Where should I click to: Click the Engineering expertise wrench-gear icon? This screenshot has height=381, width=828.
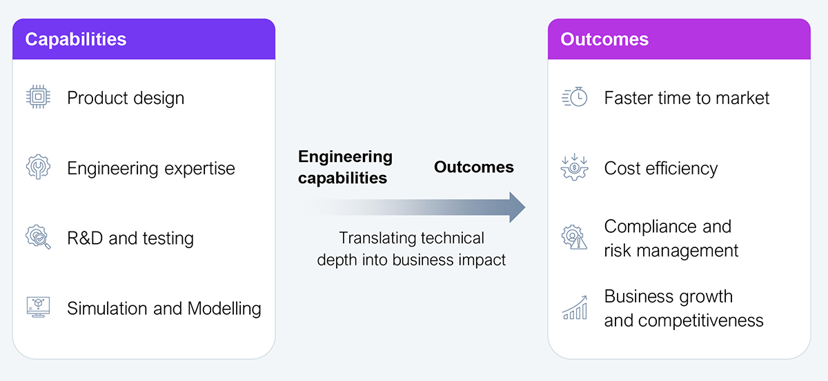[38, 168]
